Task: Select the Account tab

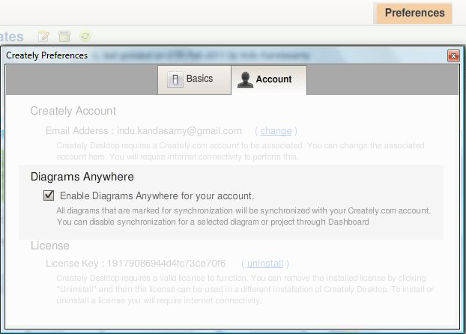Action: tap(267, 79)
